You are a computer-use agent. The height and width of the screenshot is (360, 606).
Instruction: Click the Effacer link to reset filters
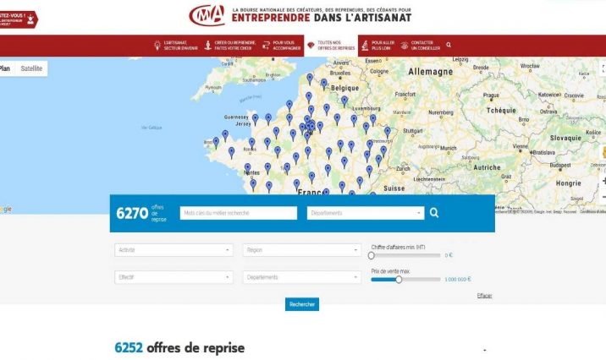tap(484, 296)
